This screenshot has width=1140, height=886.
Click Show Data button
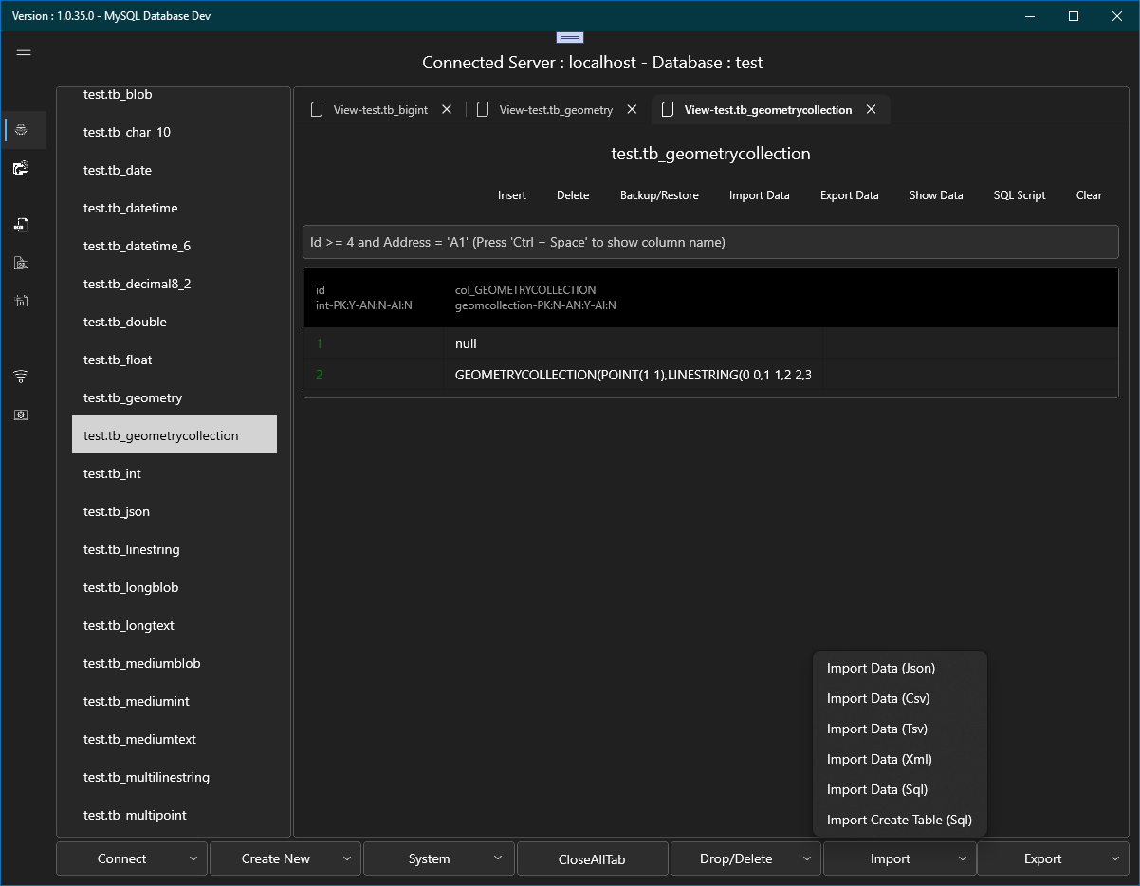click(x=936, y=195)
